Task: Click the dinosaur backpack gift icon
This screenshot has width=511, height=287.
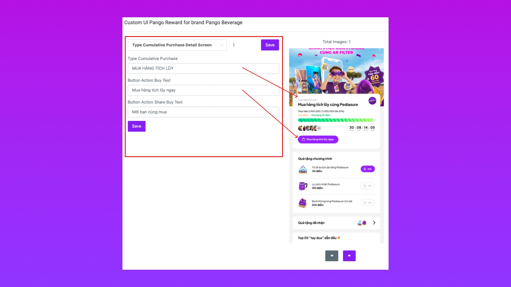Action: tap(303, 203)
